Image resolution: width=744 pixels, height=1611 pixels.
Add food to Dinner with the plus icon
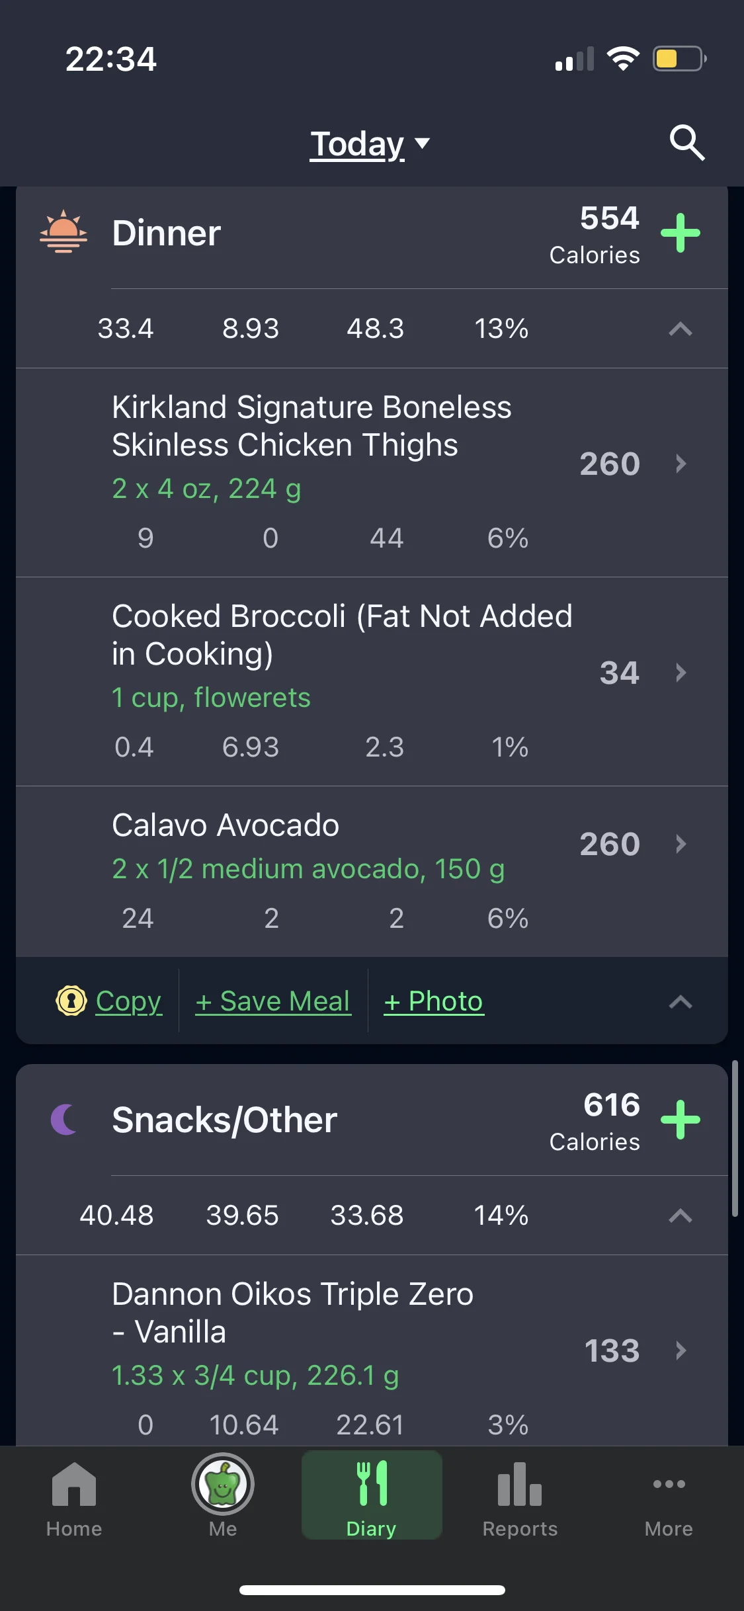pyautogui.click(x=681, y=233)
